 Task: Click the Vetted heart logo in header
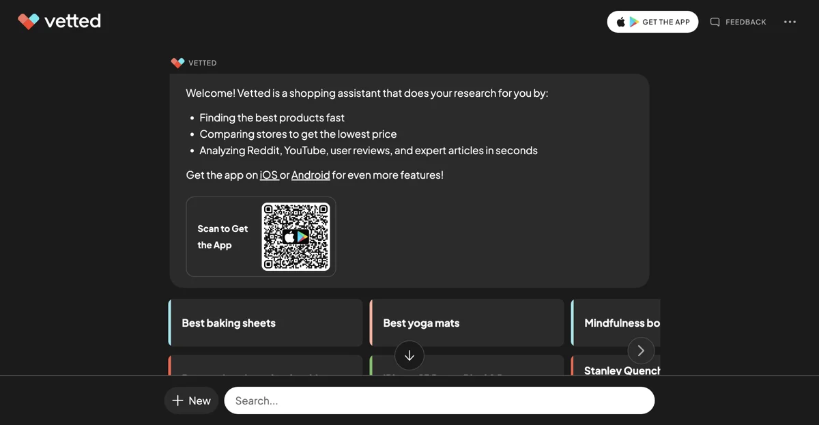(x=29, y=22)
